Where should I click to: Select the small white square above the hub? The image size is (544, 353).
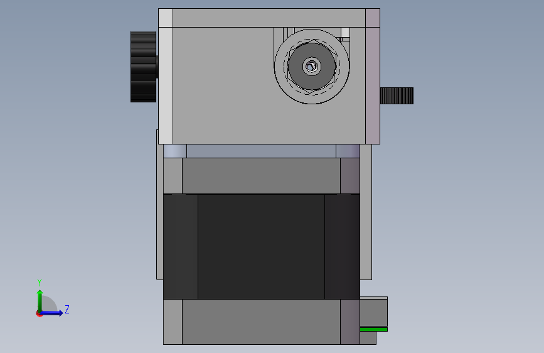click(345, 32)
